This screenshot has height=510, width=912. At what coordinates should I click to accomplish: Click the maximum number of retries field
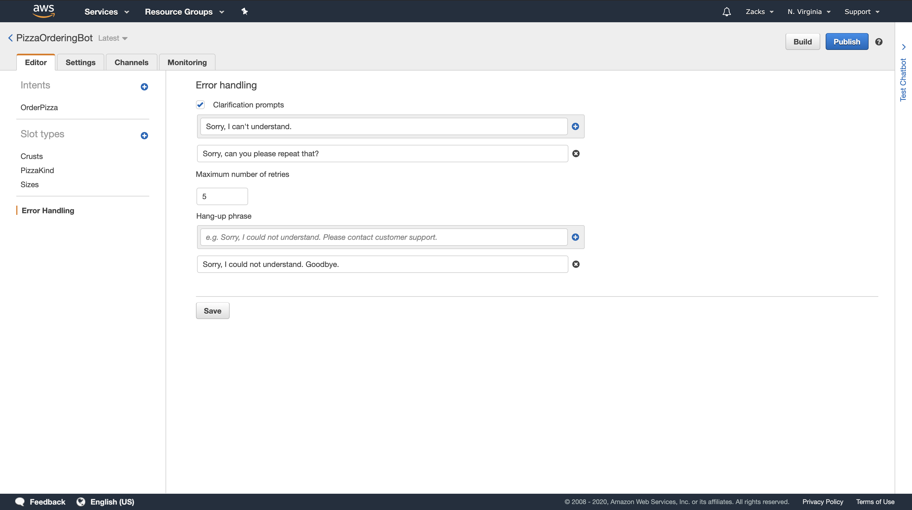(x=222, y=196)
